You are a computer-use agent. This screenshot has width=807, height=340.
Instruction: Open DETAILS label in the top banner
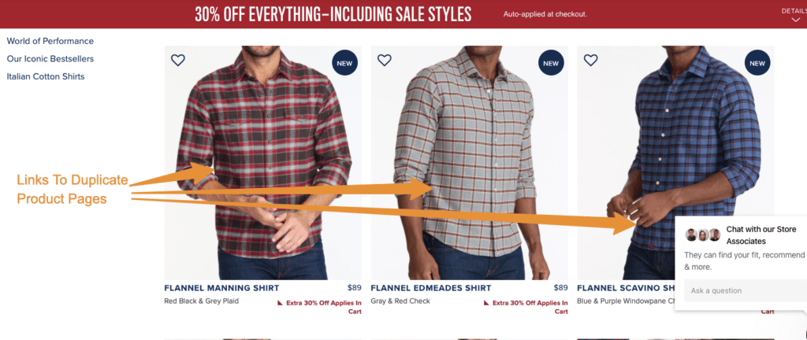tap(794, 11)
